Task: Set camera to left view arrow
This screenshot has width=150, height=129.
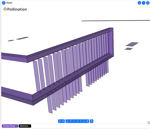Action: (74, 121)
